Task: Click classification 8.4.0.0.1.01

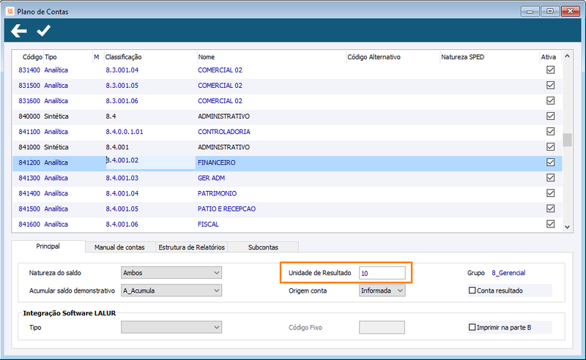Action: (x=125, y=132)
